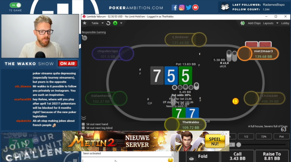
Task: Check Sit out next hand
Action: [x=83, y=124]
